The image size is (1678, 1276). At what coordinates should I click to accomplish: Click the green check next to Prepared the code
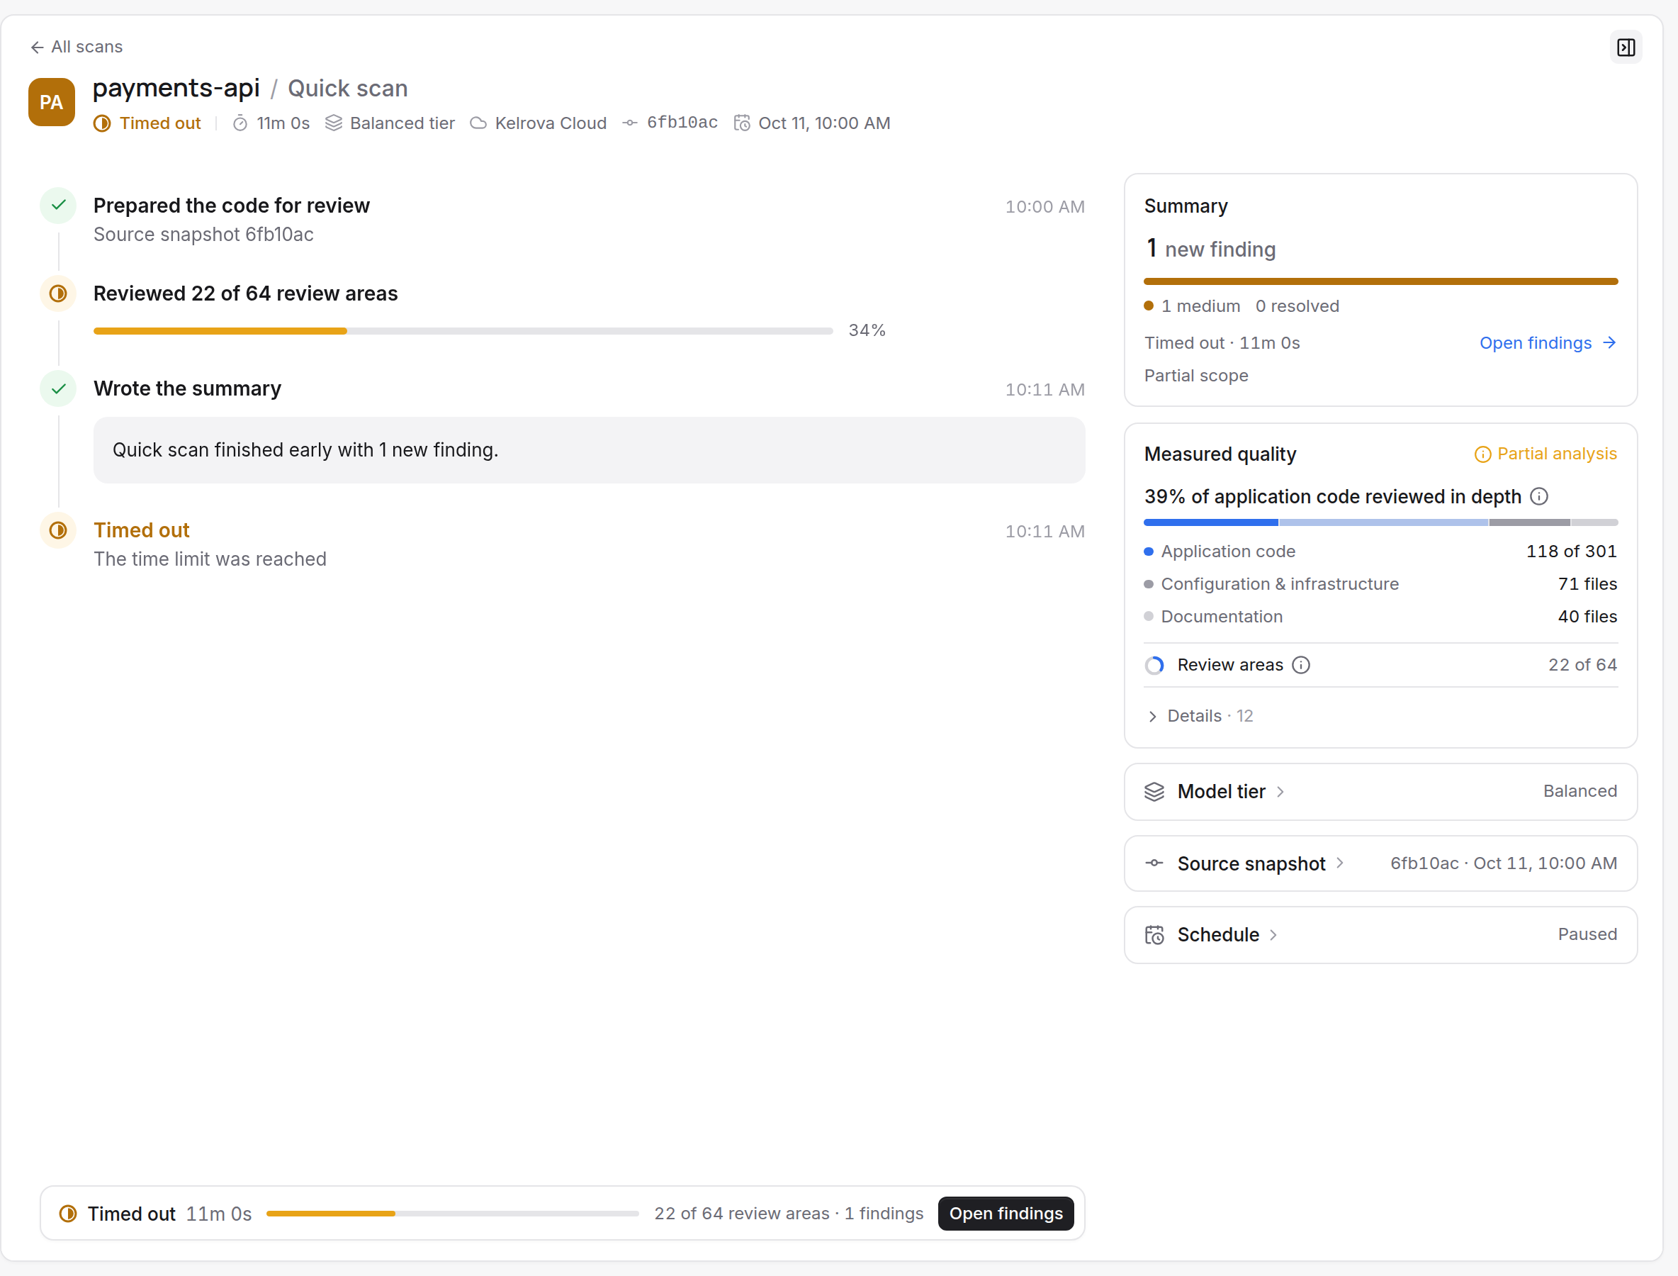[59, 205]
